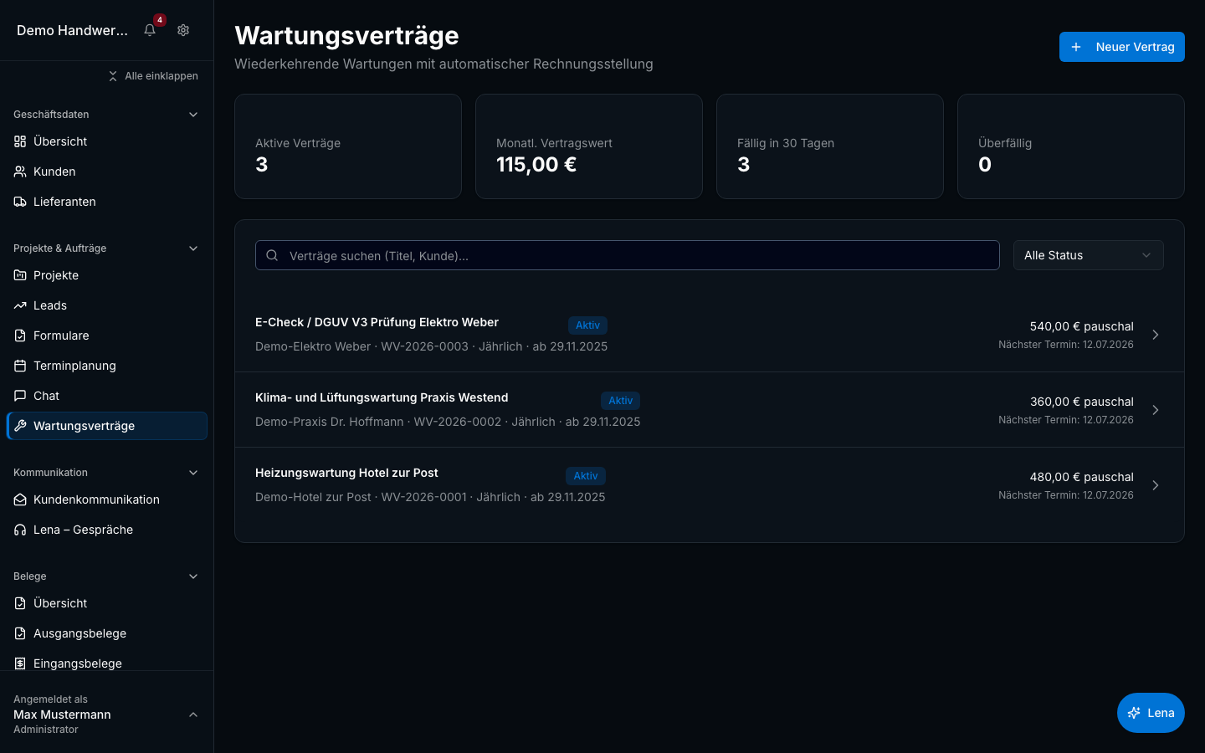Click Demo-Hotel zur Post details line
This screenshot has width=1205, height=753.
(x=430, y=497)
